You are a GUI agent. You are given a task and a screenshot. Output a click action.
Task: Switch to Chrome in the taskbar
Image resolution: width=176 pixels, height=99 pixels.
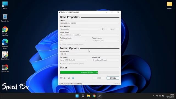click(94, 96)
